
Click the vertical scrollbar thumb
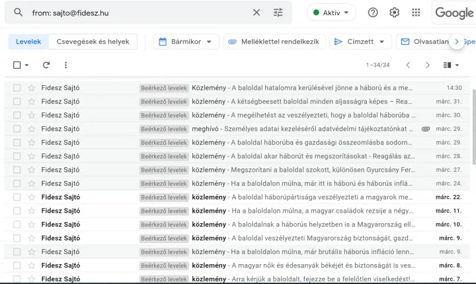tap(474, 127)
